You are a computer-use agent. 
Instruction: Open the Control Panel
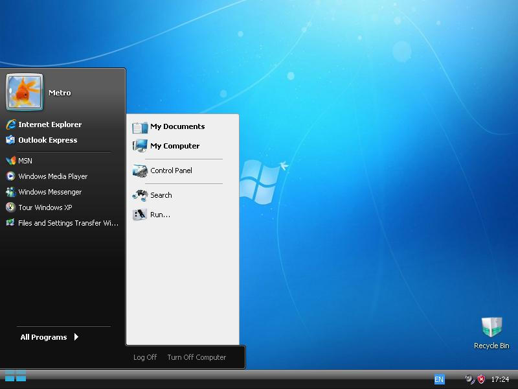tap(170, 171)
